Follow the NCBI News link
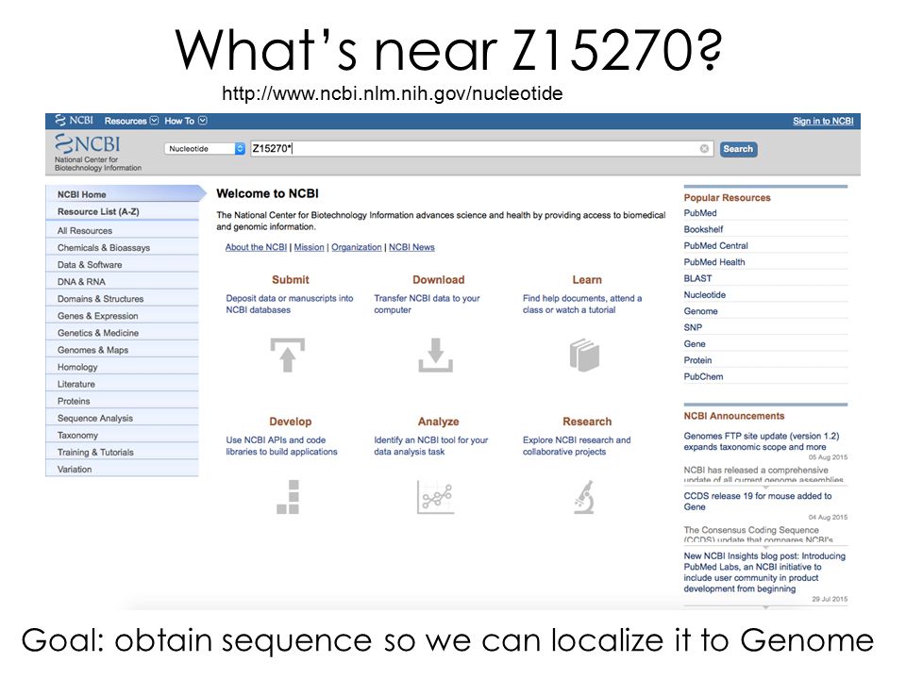 coord(411,247)
